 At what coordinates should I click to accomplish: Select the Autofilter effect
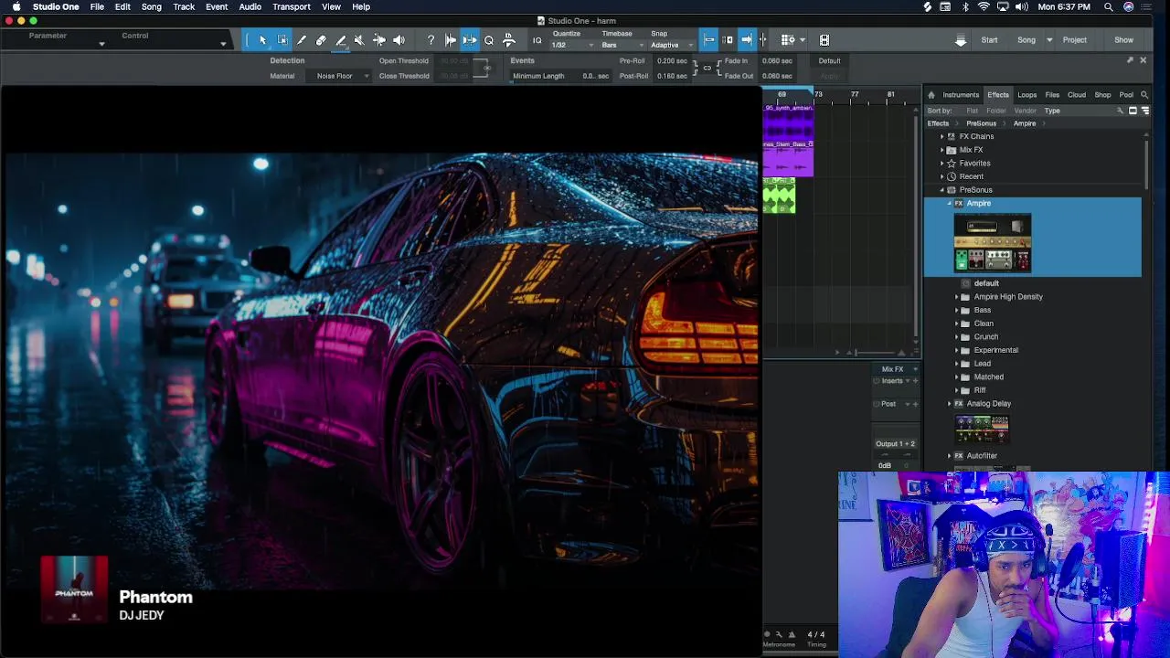[x=982, y=456]
